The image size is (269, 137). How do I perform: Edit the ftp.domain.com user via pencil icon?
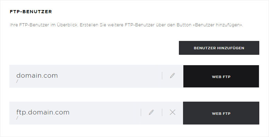[151, 112]
